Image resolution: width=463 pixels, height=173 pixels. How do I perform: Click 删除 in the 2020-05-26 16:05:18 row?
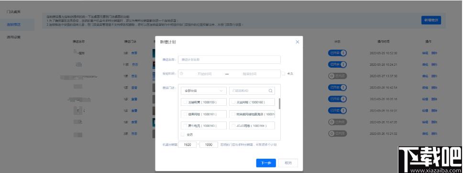434,99
